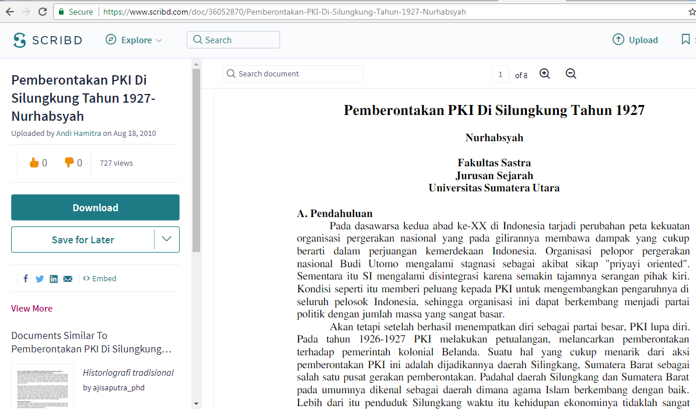Click the Scribd logo
The height and width of the screenshot is (409, 696).
(48, 40)
